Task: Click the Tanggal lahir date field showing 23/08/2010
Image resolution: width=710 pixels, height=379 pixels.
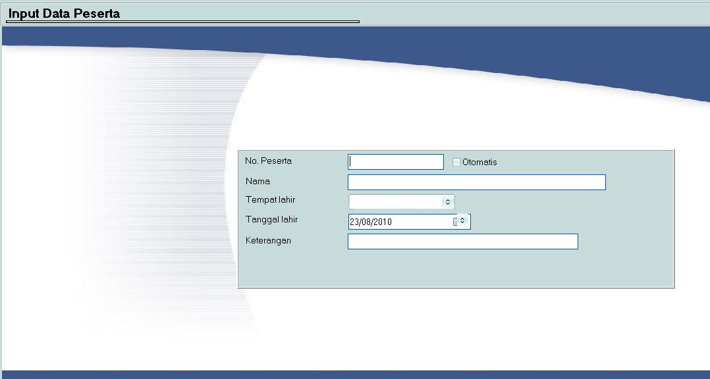Action: coord(410,222)
